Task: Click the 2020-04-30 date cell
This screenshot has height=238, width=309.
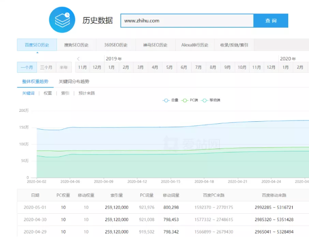Action: (35, 220)
